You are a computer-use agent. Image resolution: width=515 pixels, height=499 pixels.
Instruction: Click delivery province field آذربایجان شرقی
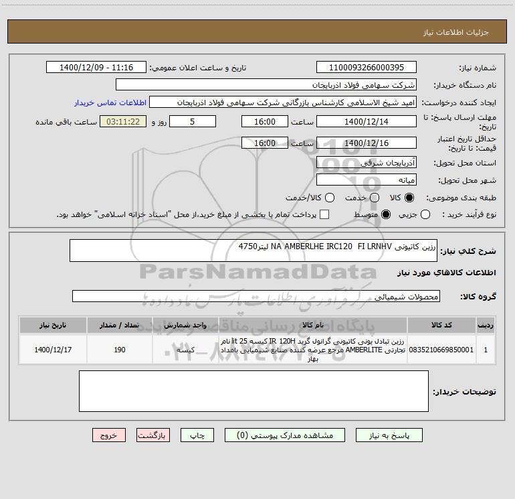[x=367, y=163]
